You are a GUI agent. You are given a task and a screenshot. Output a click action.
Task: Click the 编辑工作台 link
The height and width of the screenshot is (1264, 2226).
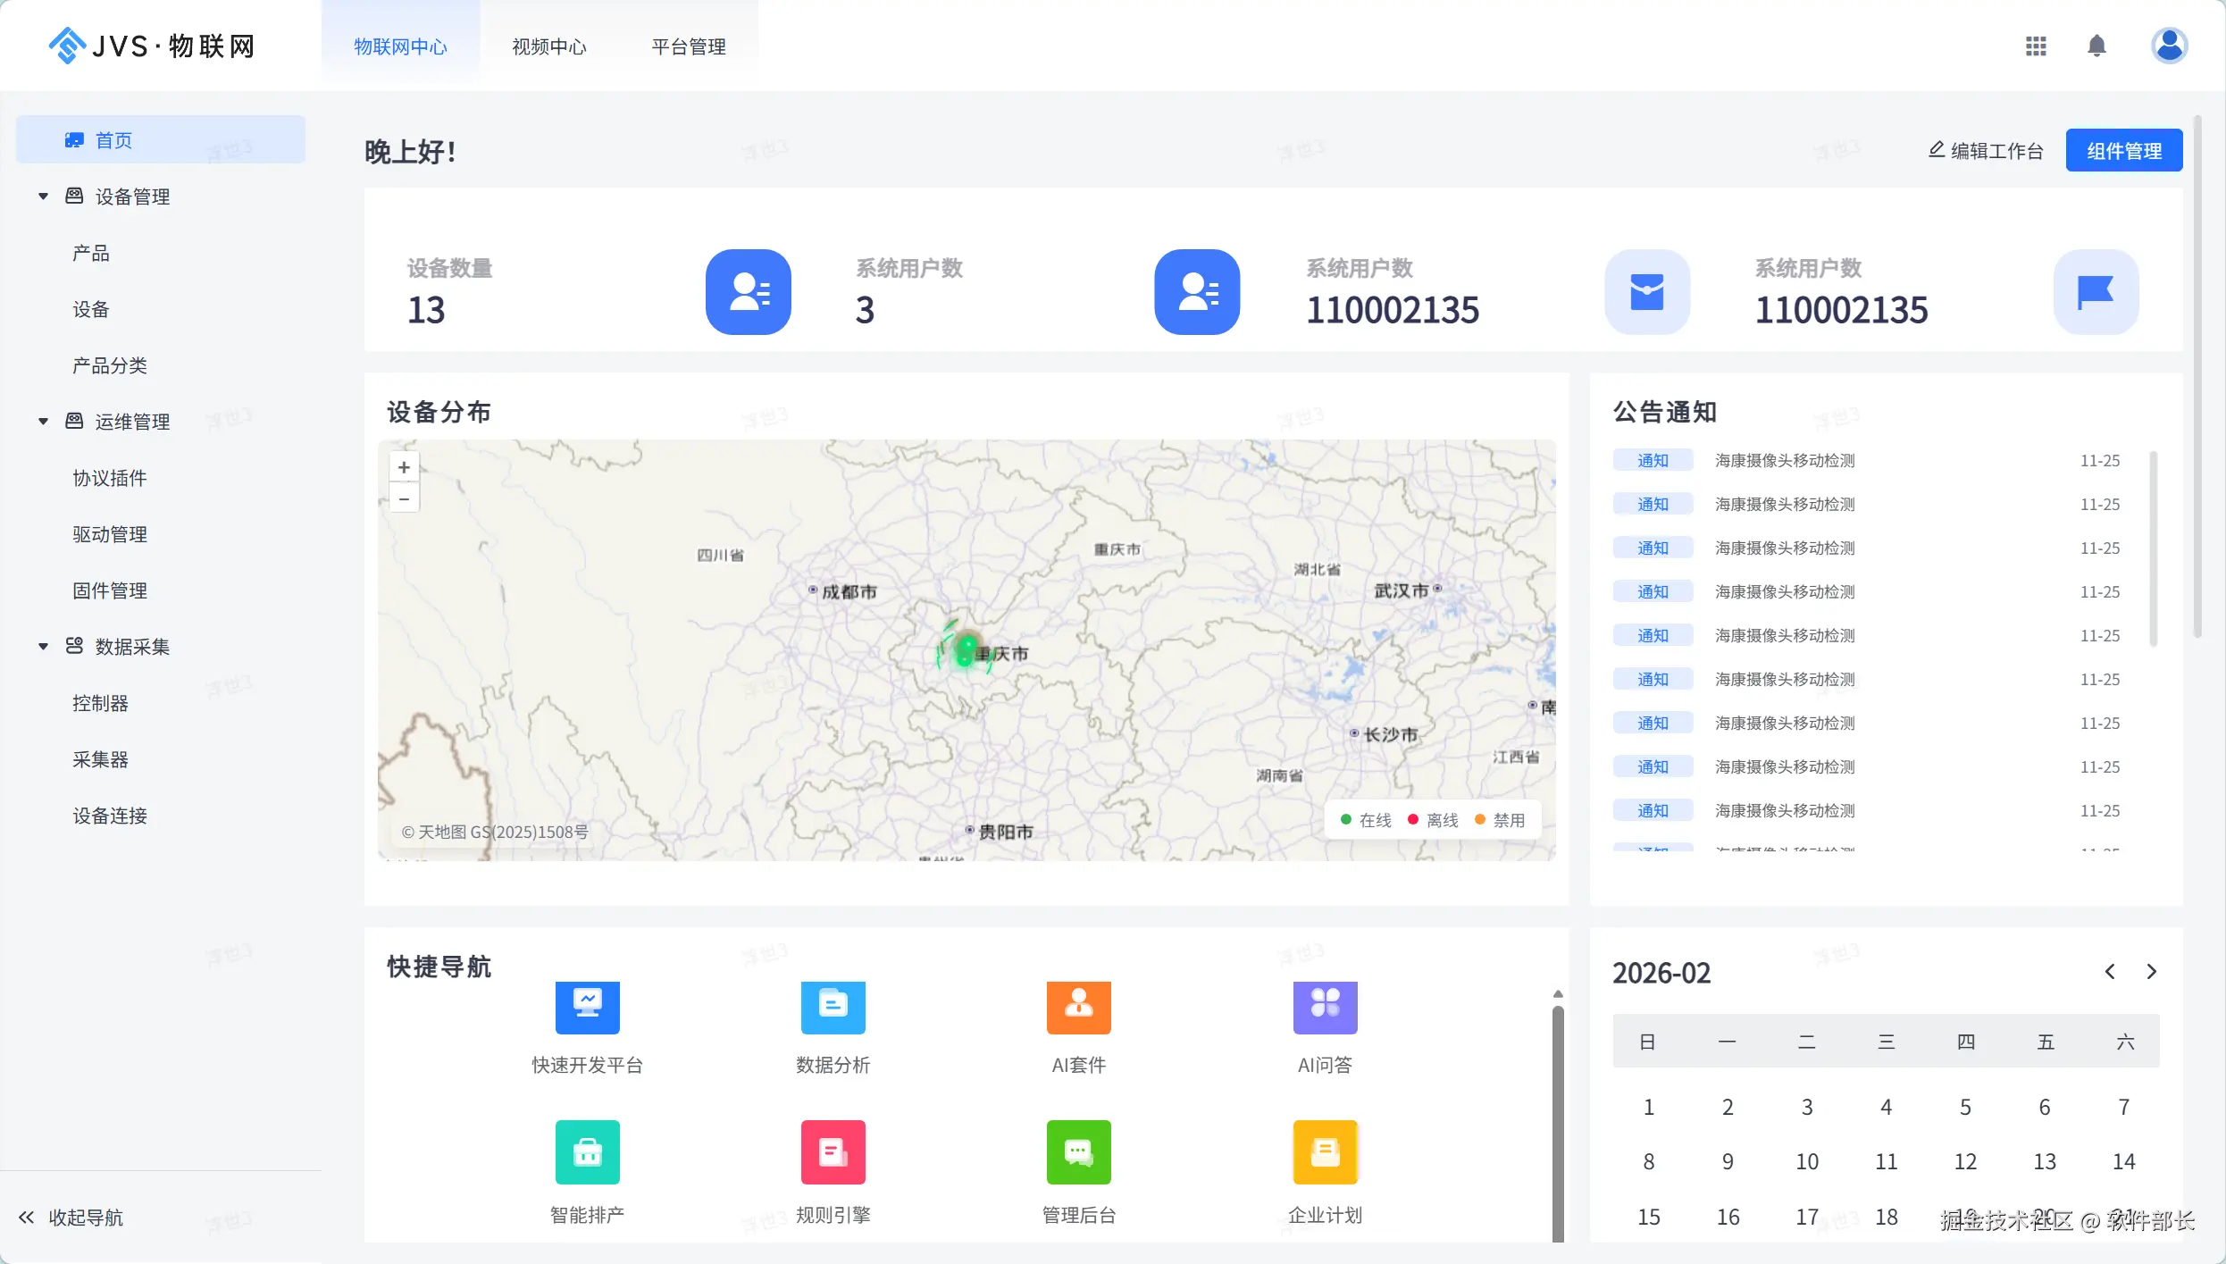pos(1986,151)
